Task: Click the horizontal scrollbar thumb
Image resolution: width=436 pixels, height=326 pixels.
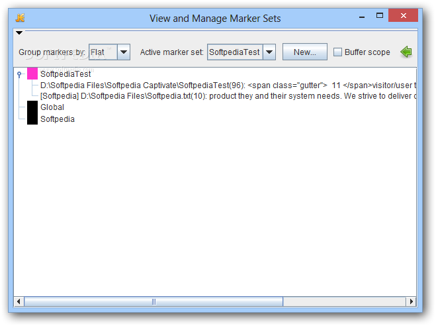Action: click(x=153, y=301)
